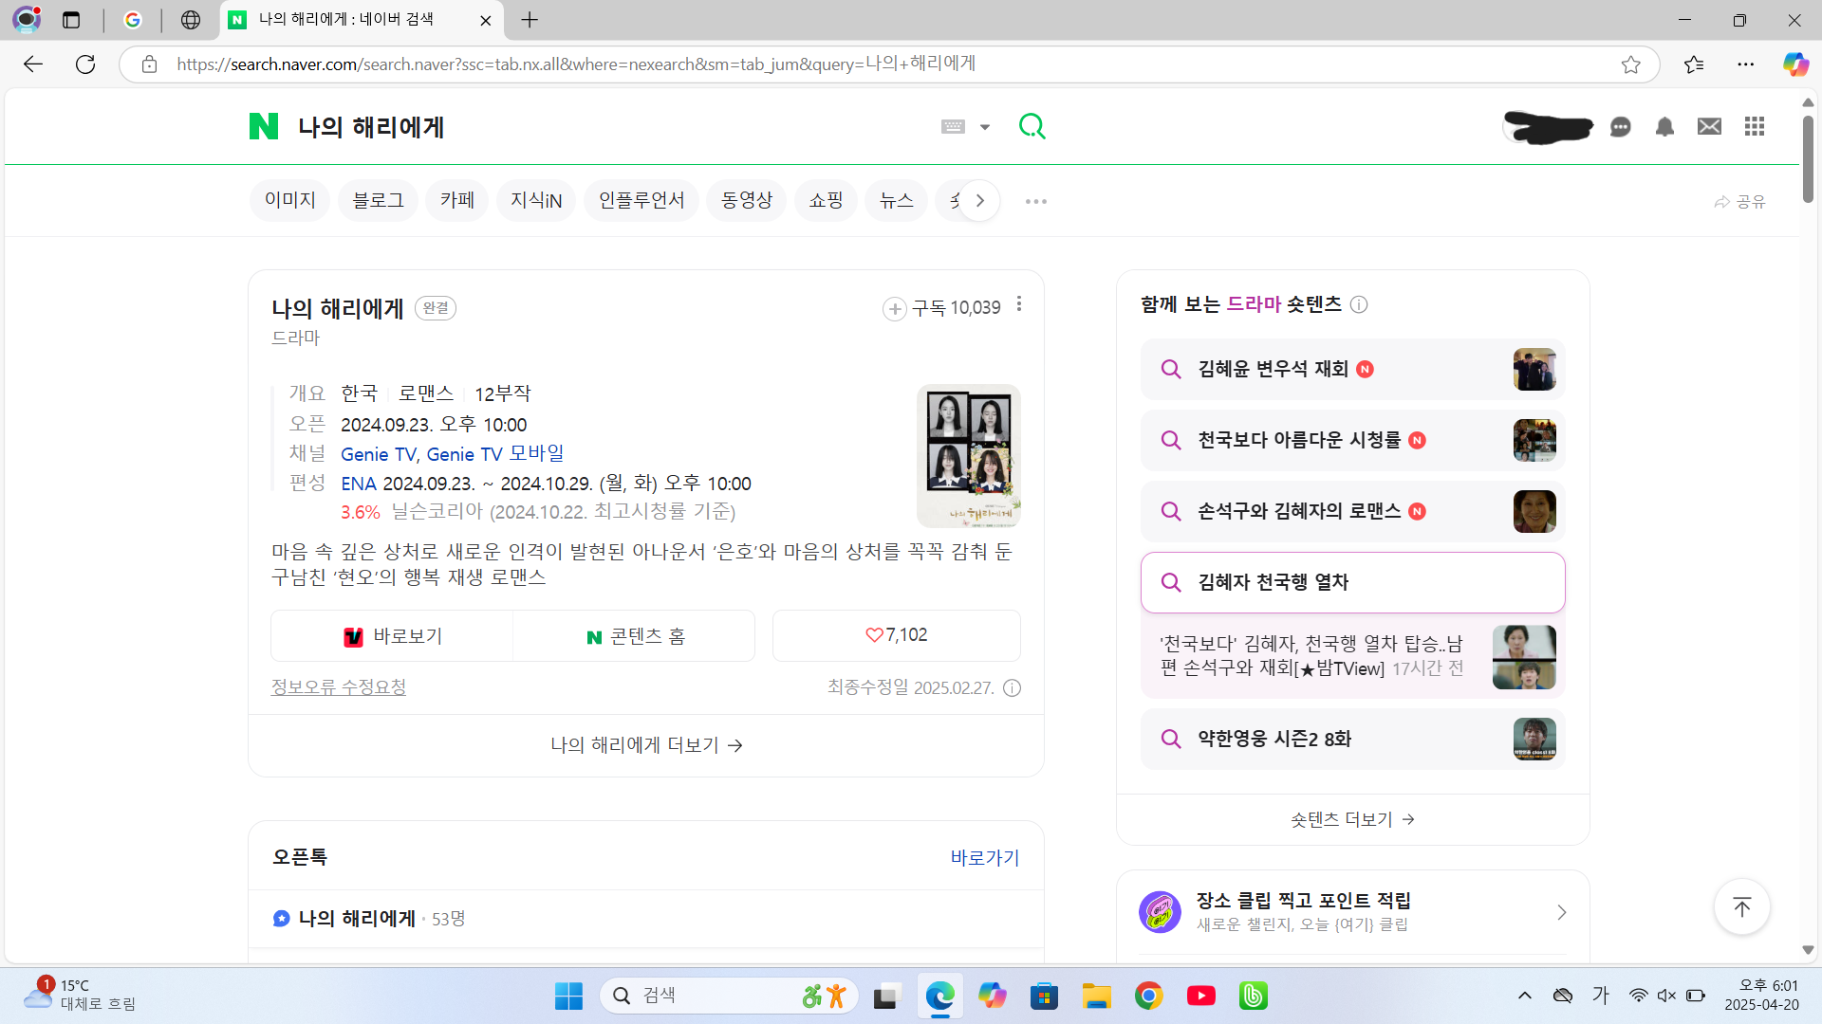Open the 나의 해리에게 더보기 link
Viewport: 1822px width, 1024px height.
pos(646,745)
